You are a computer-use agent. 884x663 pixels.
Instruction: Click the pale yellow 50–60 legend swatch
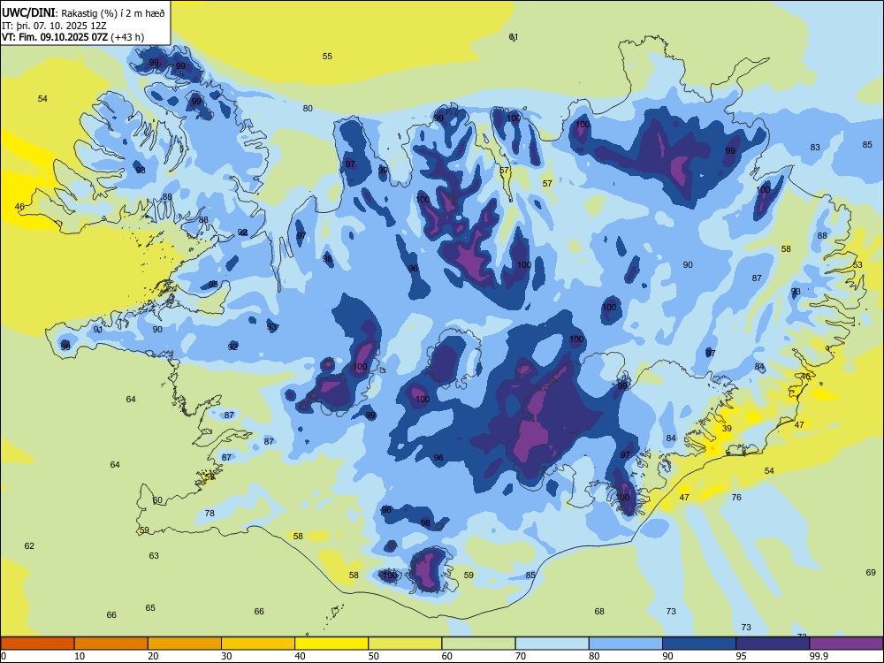[406, 644]
